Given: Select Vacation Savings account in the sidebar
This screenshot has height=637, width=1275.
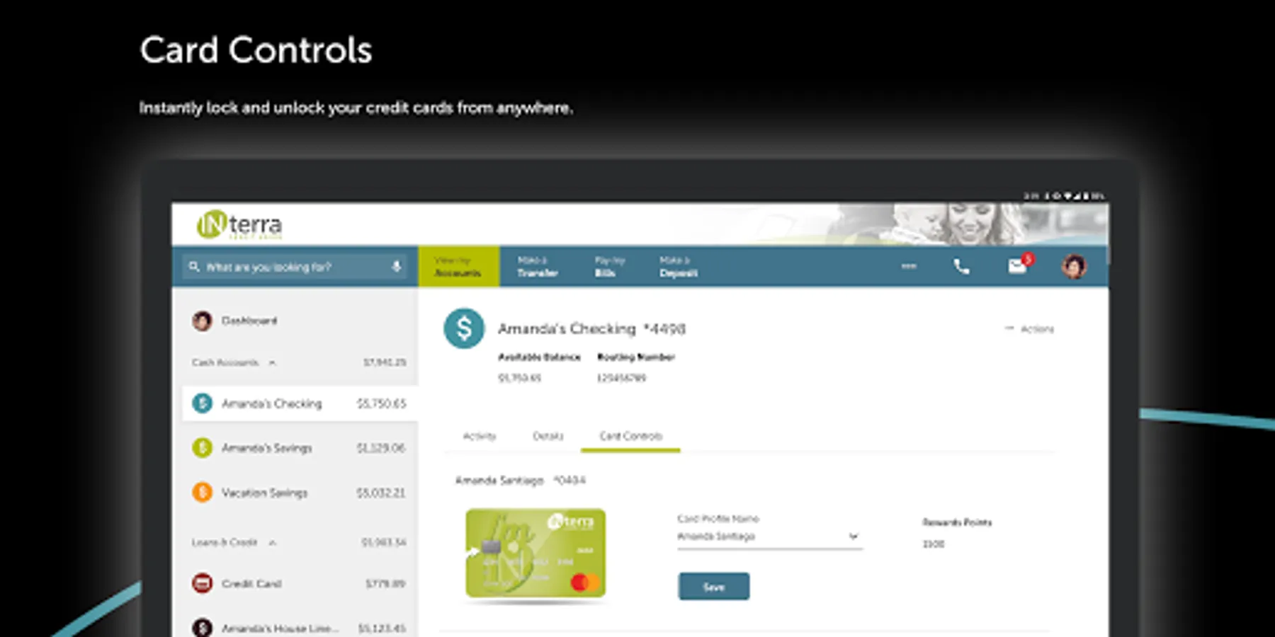Looking at the screenshot, I should pos(300,493).
